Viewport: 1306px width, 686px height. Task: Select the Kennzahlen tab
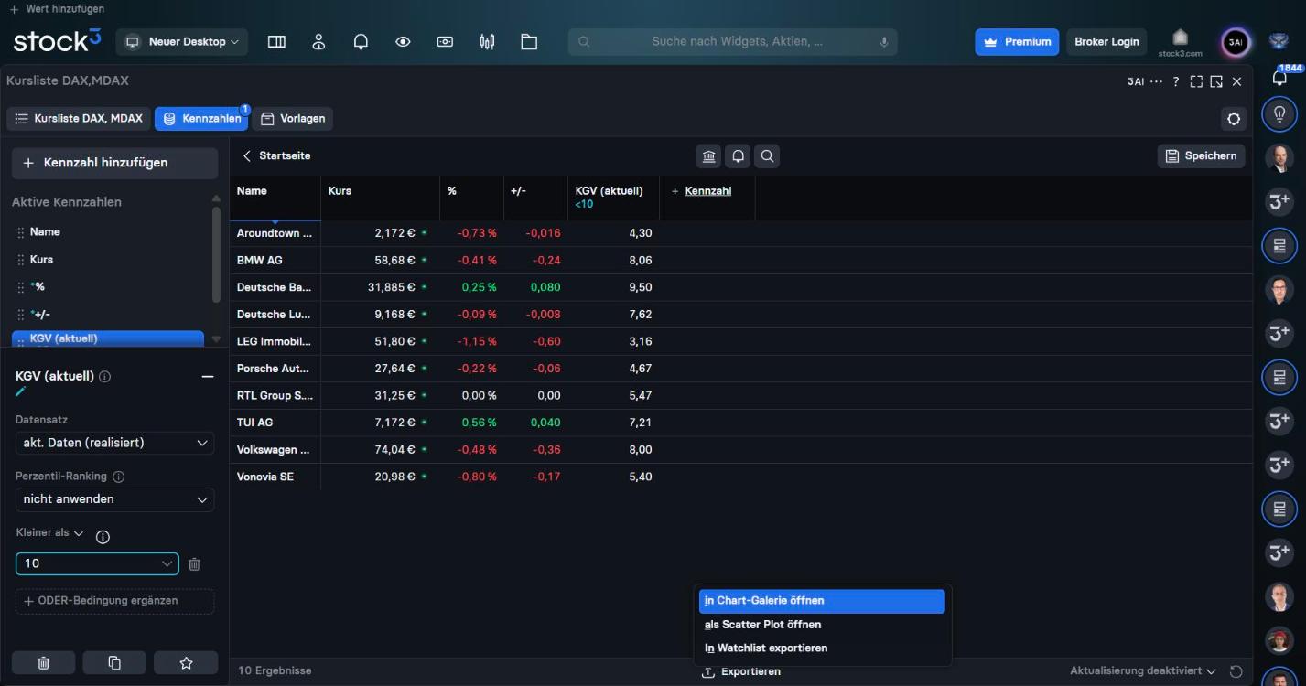point(202,119)
